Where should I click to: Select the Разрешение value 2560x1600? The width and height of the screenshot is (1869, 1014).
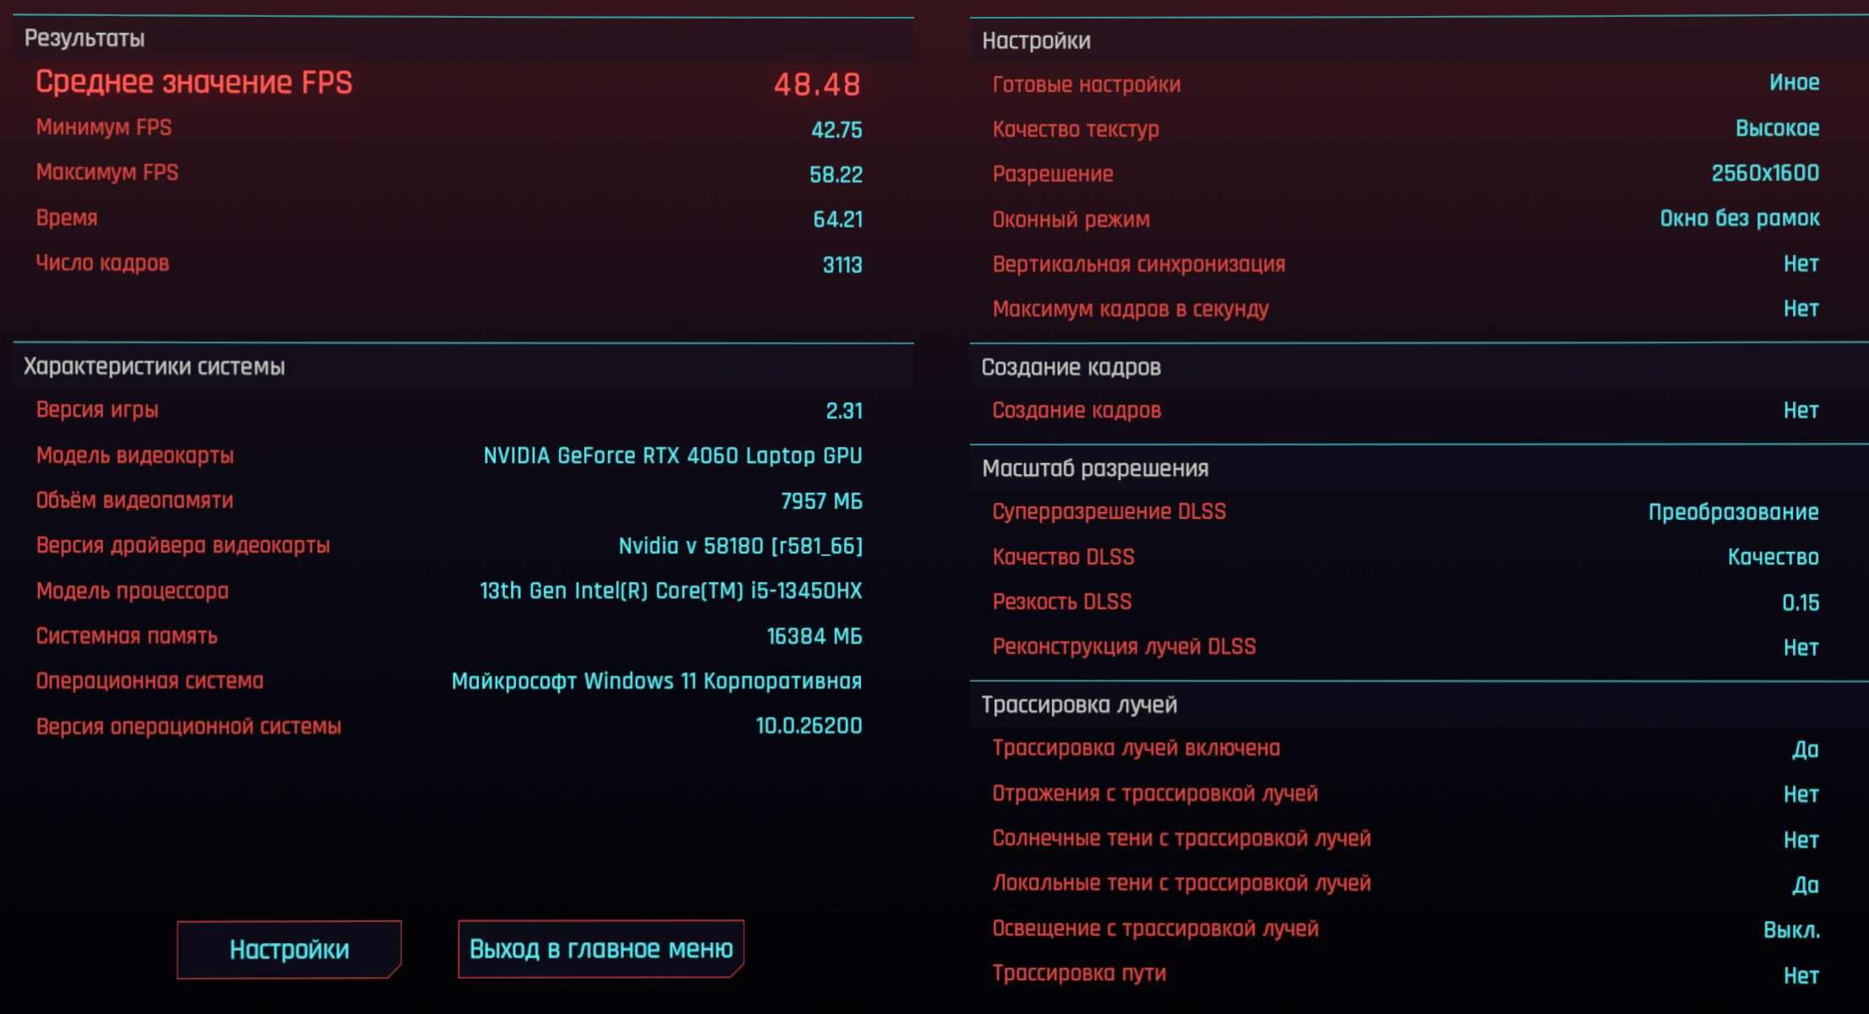click(x=1765, y=173)
